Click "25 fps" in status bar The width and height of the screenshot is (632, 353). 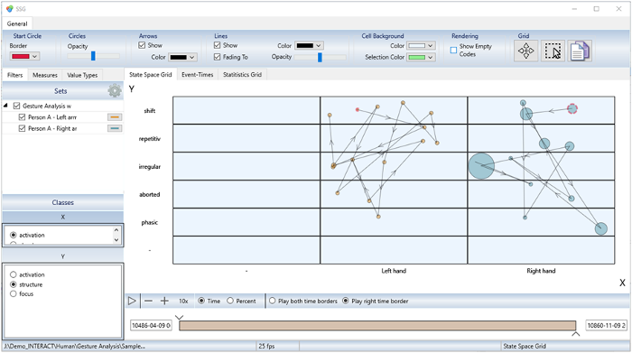point(266,346)
